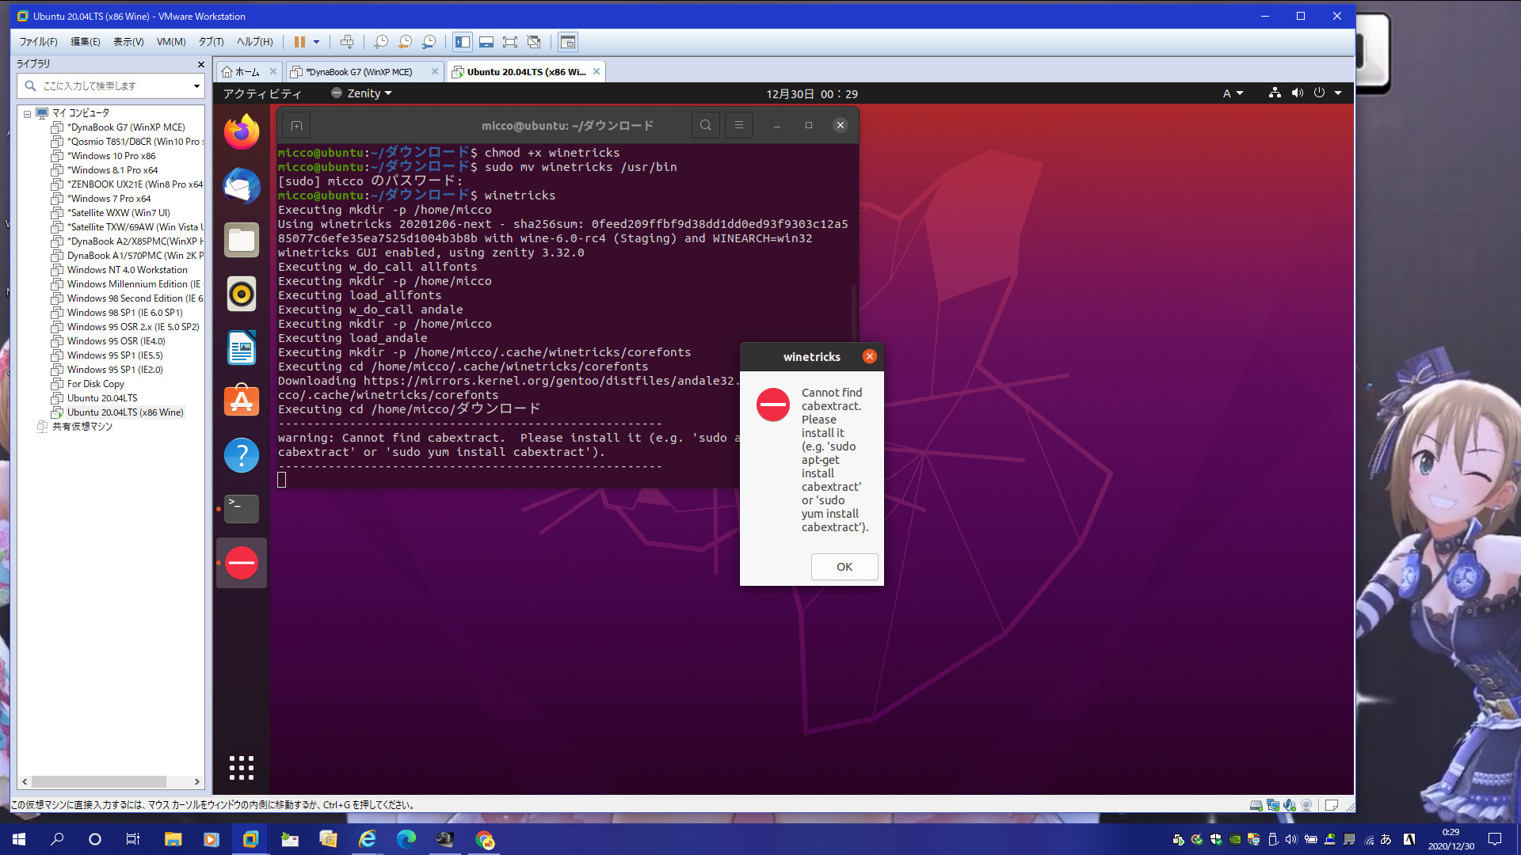This screenshot has height=855, width=1521.
Task: Open the 編集(E) menu
Action: pyautogui.click(x=86, y=42)
